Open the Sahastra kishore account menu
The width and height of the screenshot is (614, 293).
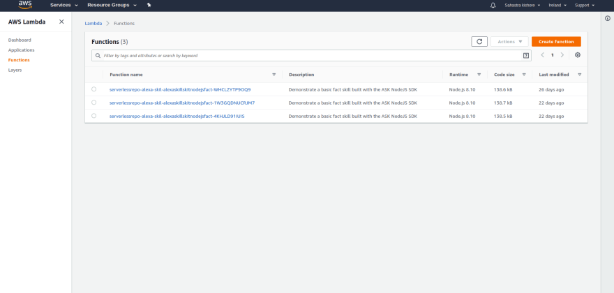point(523,5)
